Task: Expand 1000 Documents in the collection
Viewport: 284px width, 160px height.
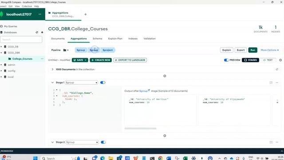Action: (x=52, y=69)
